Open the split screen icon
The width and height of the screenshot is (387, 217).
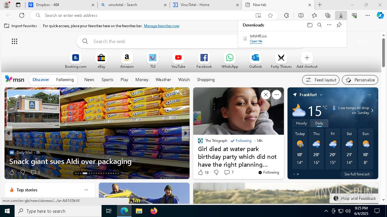(x=301, y=15)
